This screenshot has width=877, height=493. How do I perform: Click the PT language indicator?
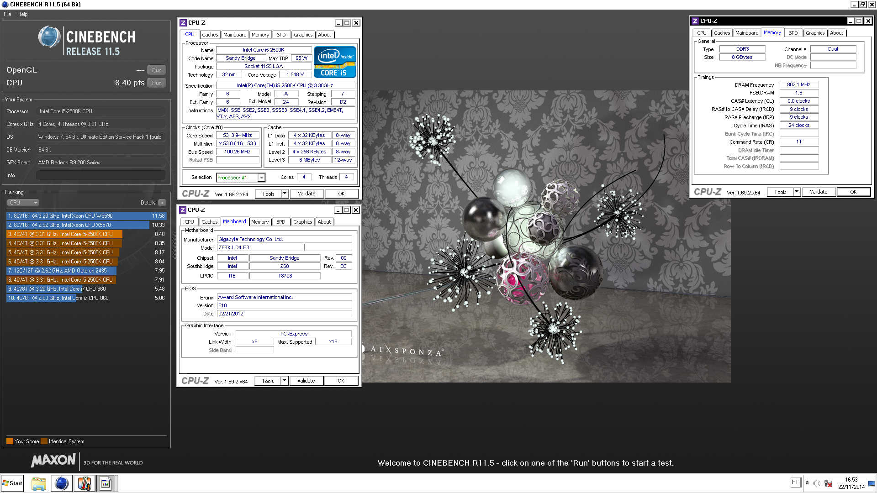[x=795, y=482]
